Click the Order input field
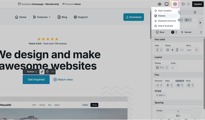 pos(174,68)
